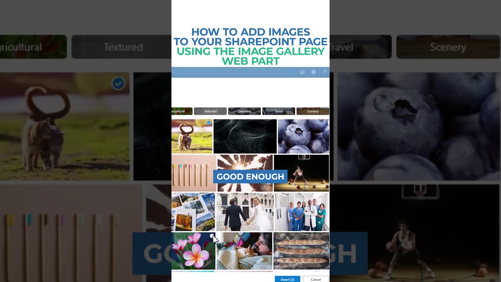
Task: Select the baguettes bread thumbnail
Action: point(301,251)
